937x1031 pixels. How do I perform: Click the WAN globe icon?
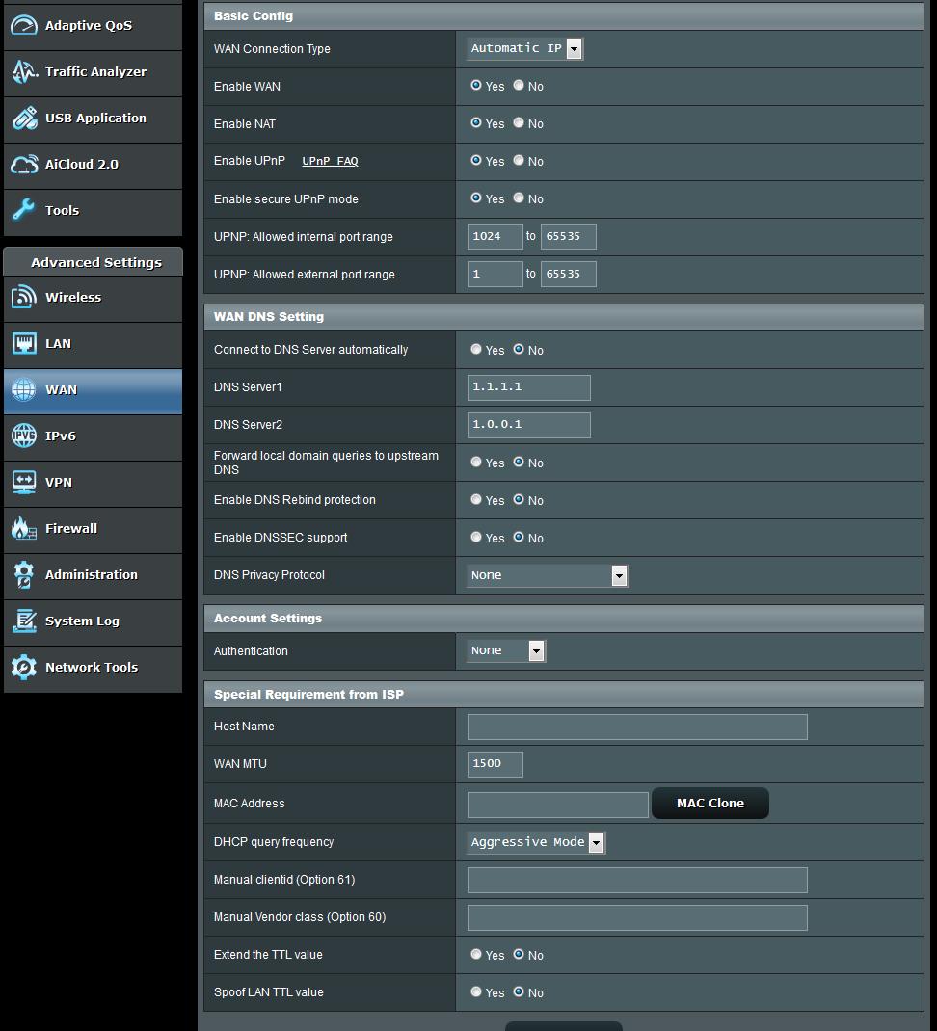pyautogui.click(x=24, y=390)
